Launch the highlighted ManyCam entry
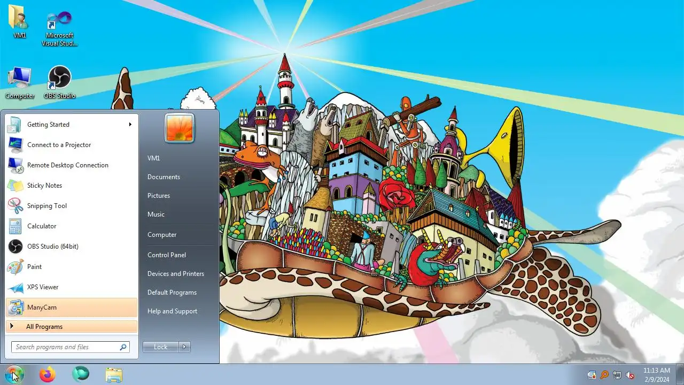684x385 pixels. [71, 307]
